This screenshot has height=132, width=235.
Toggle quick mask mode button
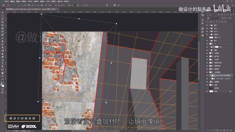pyautogui.click(x=2, y=89)
